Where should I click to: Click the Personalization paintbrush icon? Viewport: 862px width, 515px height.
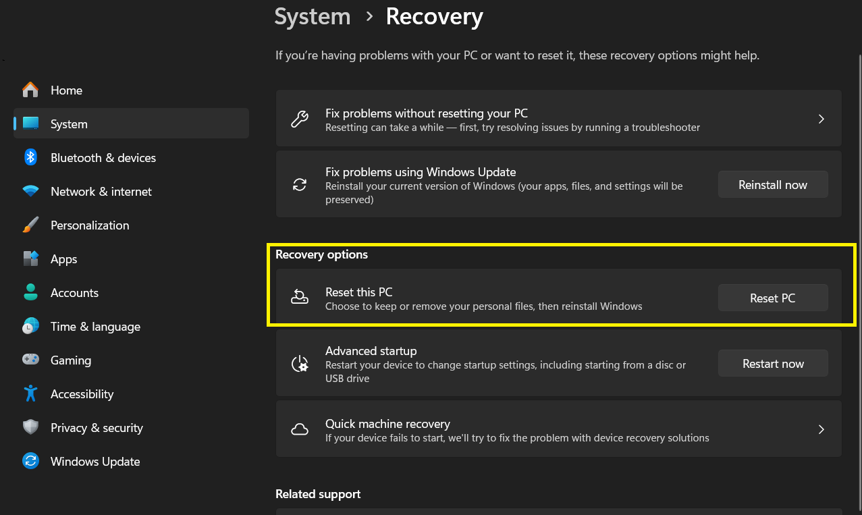(30, 225)
